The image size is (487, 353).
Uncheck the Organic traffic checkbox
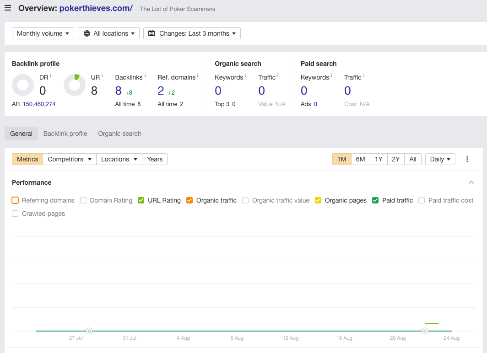189,200
